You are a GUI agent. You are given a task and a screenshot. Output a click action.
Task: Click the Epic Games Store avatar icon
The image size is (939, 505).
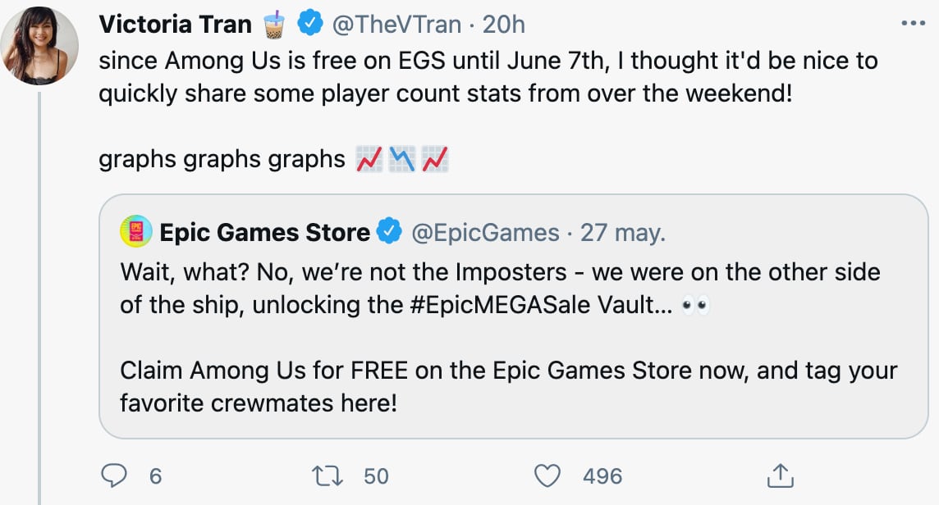tap(135, 232)
